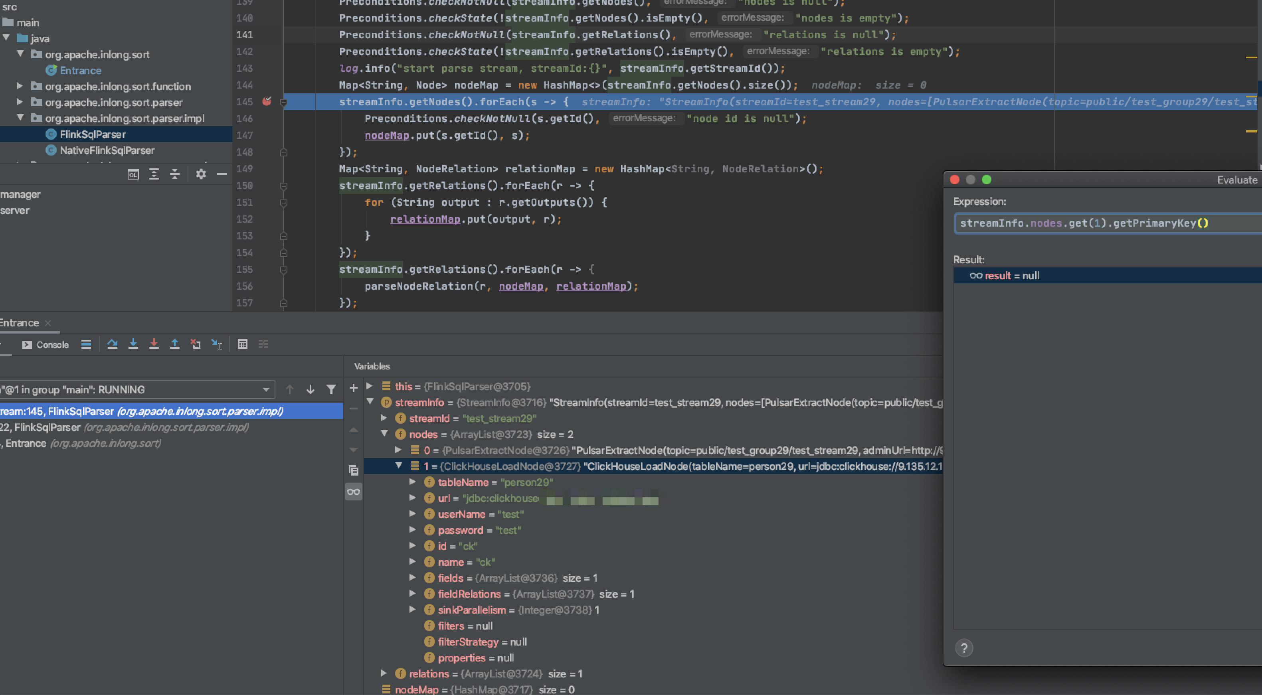The image size is (1262, 695).
Task: Click the Drop Frame icon
Action: click(x=196, y=344)
